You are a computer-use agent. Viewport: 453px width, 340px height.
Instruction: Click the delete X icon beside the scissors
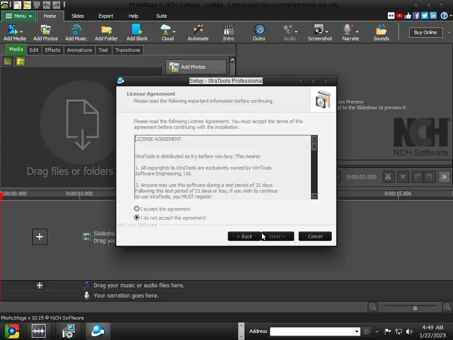tap(403, 177)
